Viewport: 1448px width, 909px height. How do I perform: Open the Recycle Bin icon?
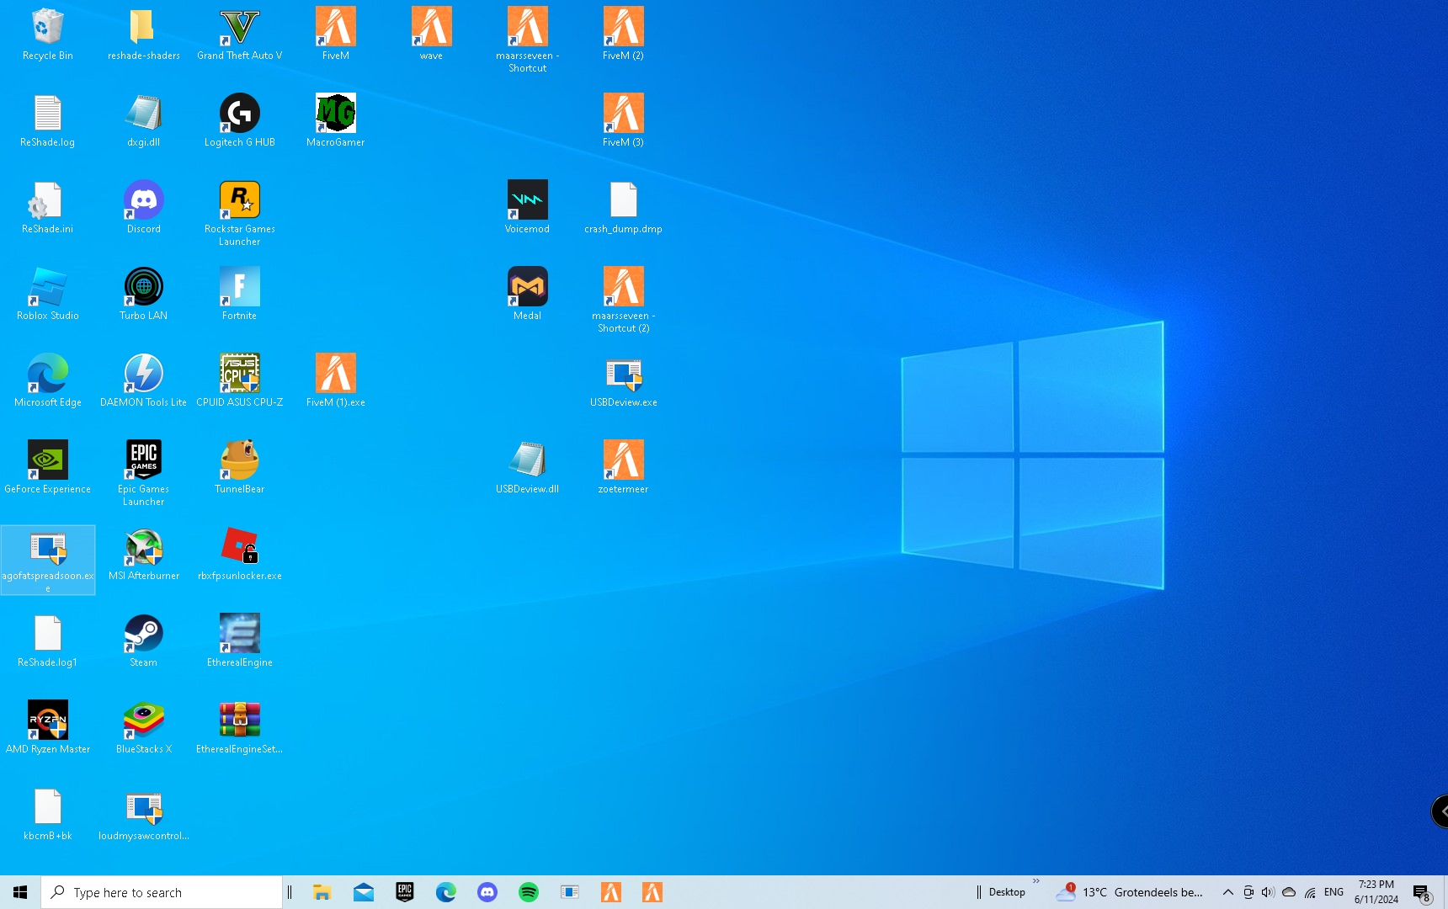[x=48, y=34]
